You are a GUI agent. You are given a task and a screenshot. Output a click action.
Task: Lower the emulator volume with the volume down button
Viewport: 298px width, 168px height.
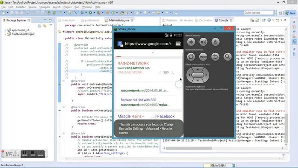tap(191, 42)
